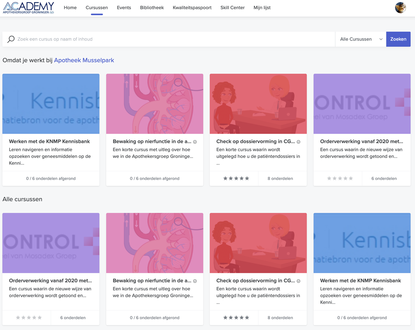Click checkmark icon beside top Bewaking op nierfunctie
The width and height of the screenshot is (415, 330).
click(195, 142)
